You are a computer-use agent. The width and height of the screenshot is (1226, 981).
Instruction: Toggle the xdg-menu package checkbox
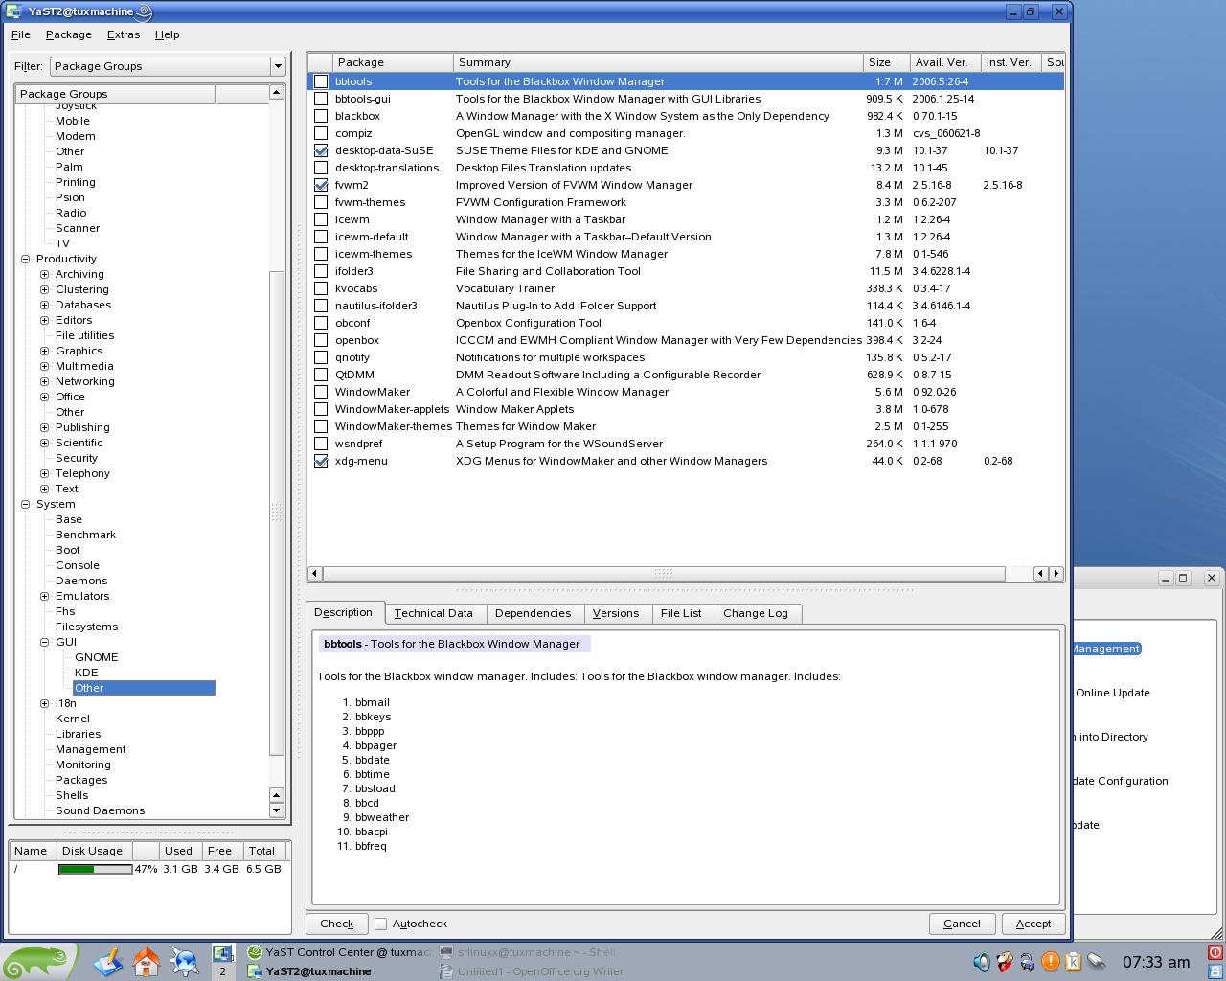tap(321, 461)
